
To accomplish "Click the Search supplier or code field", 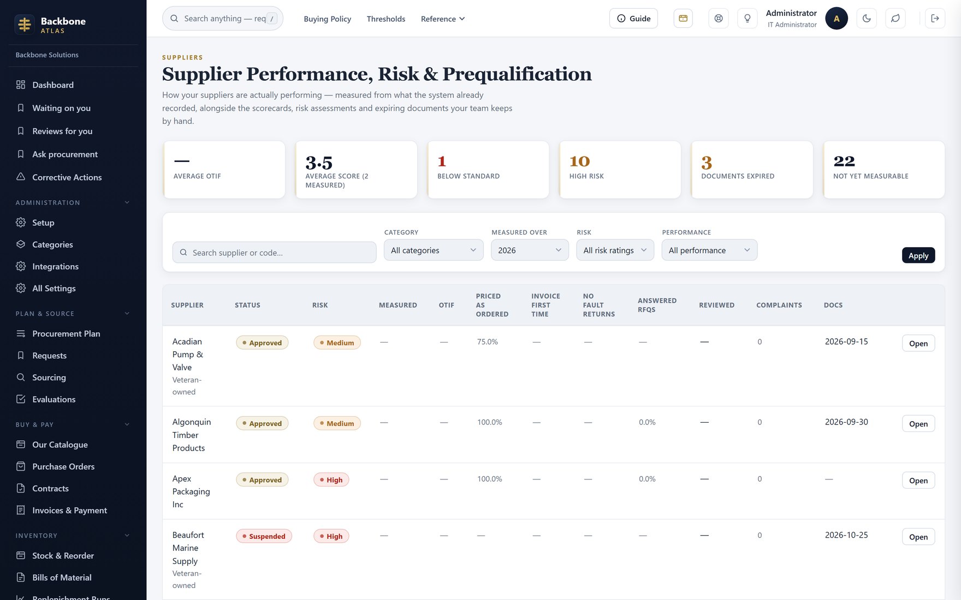I will point(274,253).
